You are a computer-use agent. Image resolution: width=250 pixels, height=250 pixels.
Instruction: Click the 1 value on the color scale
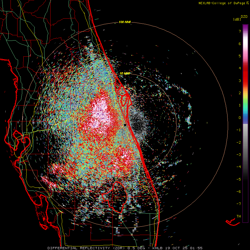[x=240, y=105]
